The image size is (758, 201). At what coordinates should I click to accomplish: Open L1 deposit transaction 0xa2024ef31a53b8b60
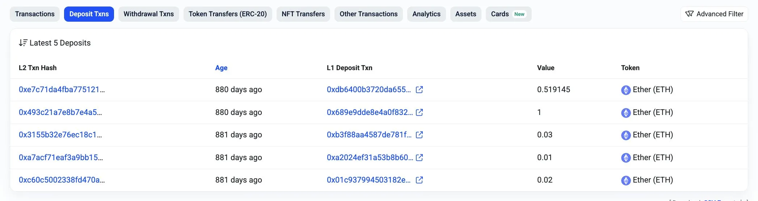point(370,158)
